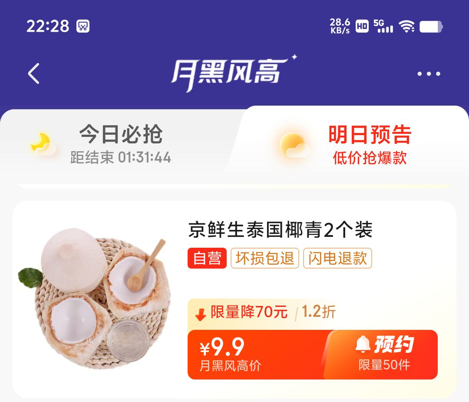Tap the red price-drop arrow icon
This screenshot has width=469, height=402.
pos(200,315)
